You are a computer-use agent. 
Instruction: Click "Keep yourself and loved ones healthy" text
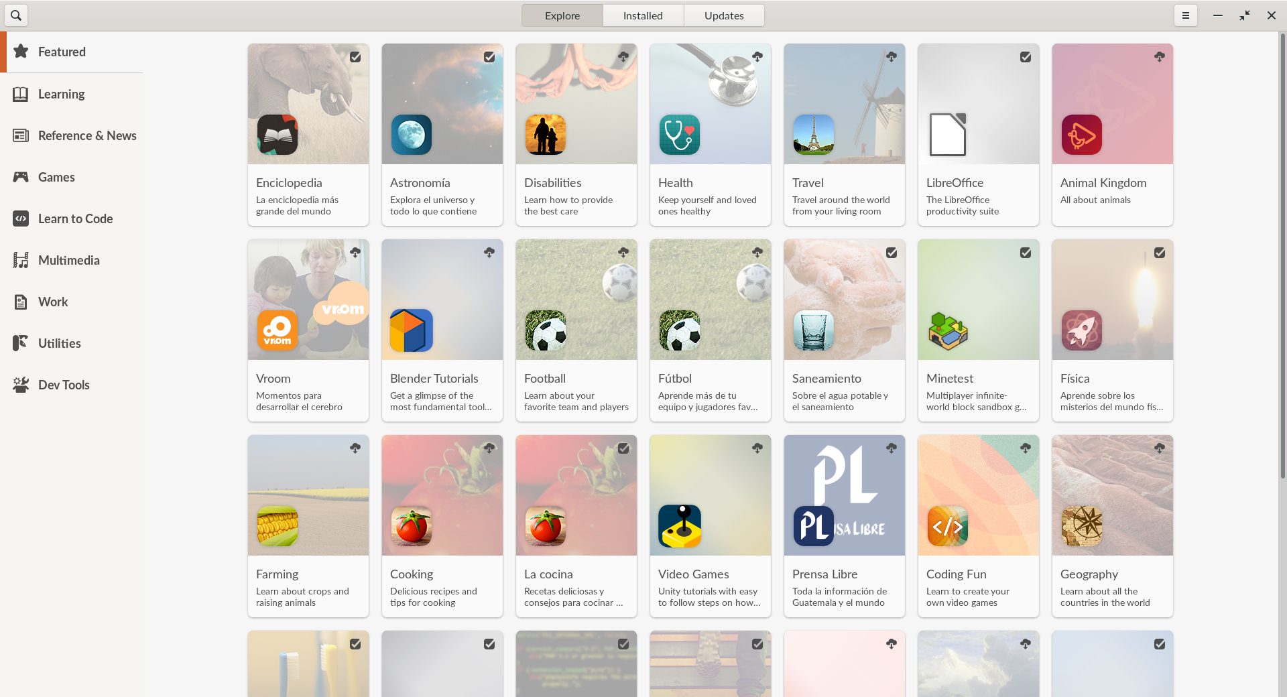click(707, 205)
